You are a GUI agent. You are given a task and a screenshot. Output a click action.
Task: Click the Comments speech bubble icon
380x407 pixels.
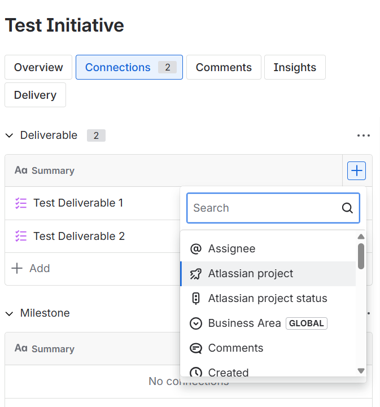pos(196,348)
